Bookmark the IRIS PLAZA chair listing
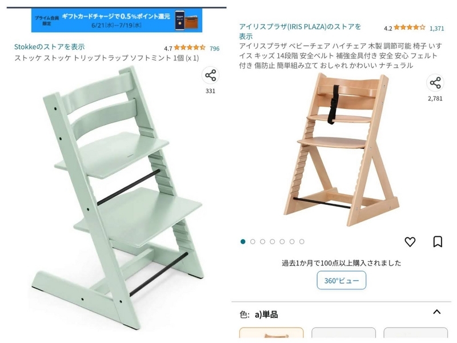Viewport: 457px width, 343px height. pyautogui.click(x=438, y=241)
